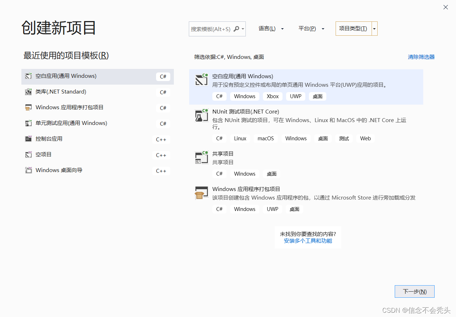The width and height of the screenshot is (456, 317).
Task: Click the 空项目 template icon
Action: click(28, 155)
